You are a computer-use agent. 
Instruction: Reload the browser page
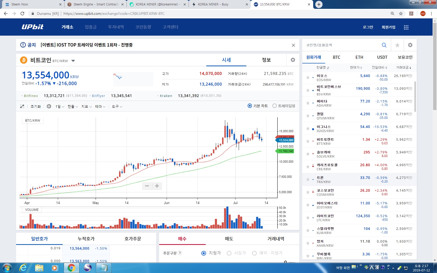(x=22, y=14)
